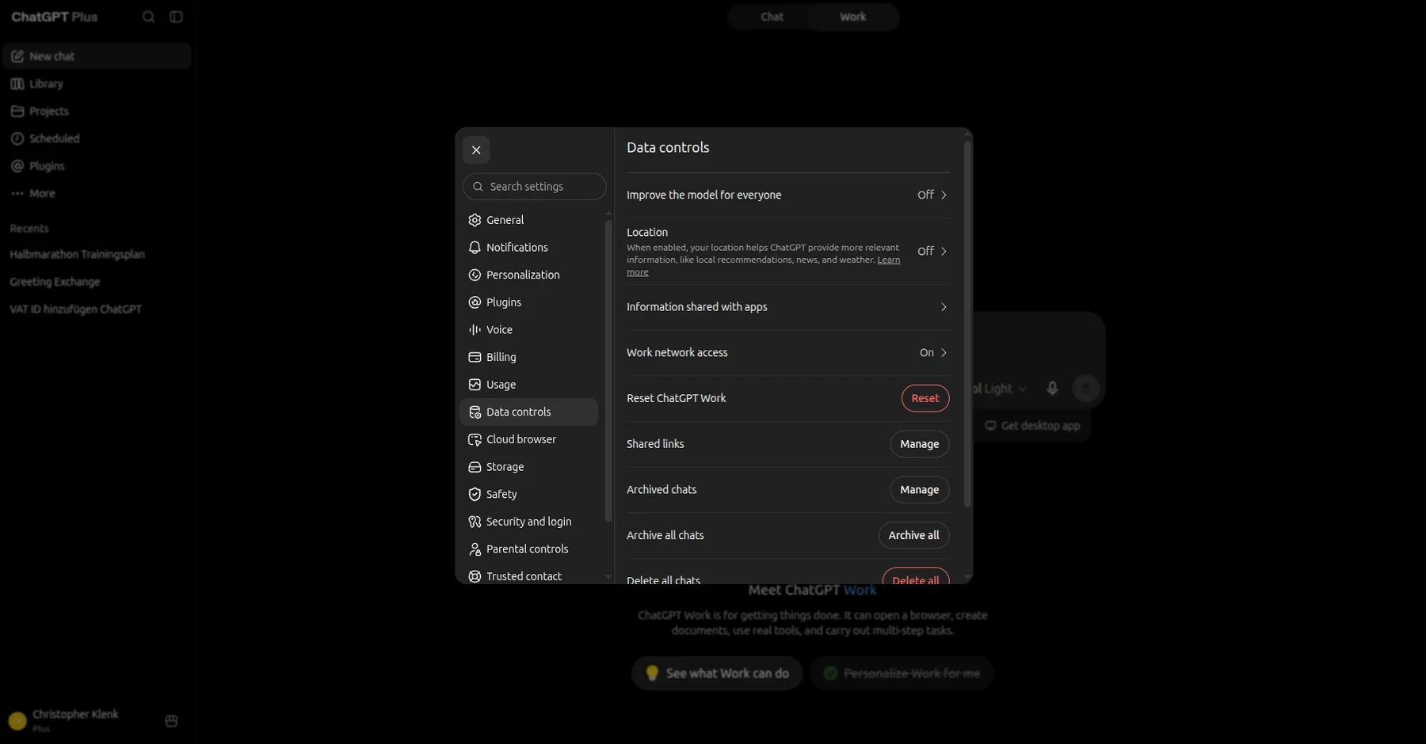1426x744 pixels.
Task: Click the Archive all button
Action: [x=913, y=536]
